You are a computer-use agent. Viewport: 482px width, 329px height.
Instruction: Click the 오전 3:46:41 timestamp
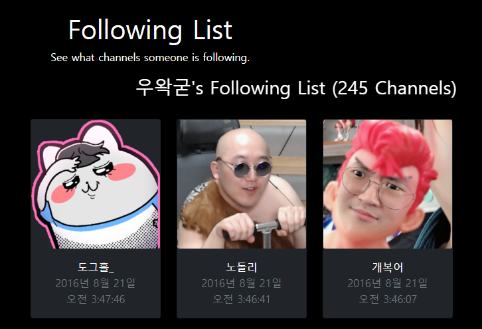pyautogui.click(x=242, y=299)
